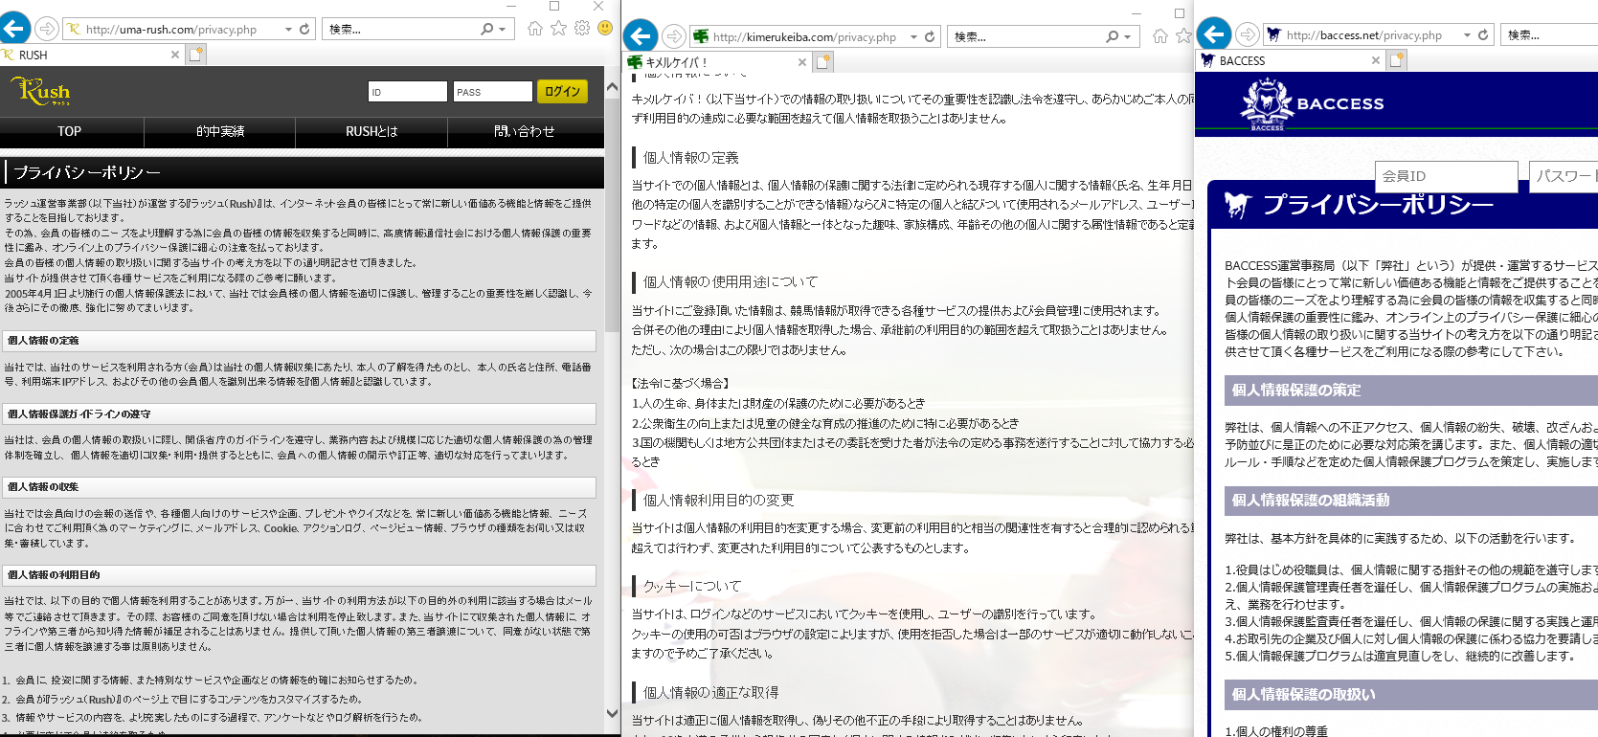This screenshot has height=737, width=1598.
Task: Refresh the baccess.net page
Action: tap(1483, 35)
